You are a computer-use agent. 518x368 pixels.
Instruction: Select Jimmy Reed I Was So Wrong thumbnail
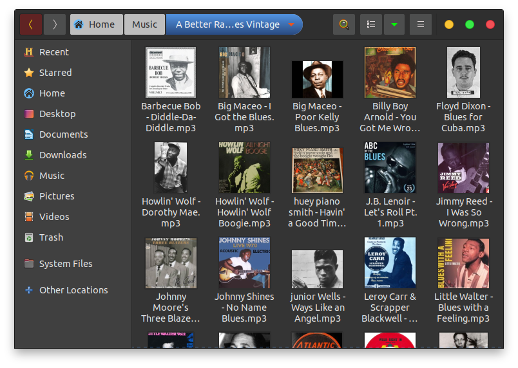click(463, 167)
